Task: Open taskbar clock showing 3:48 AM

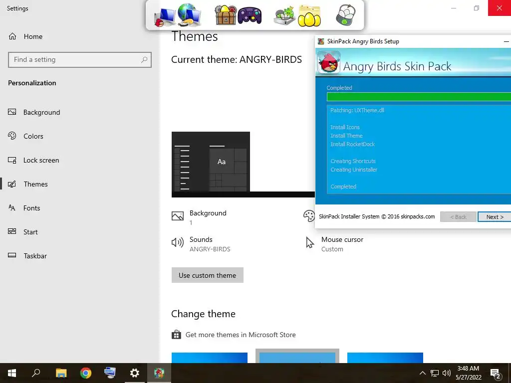Action: [x=468, y=373]
